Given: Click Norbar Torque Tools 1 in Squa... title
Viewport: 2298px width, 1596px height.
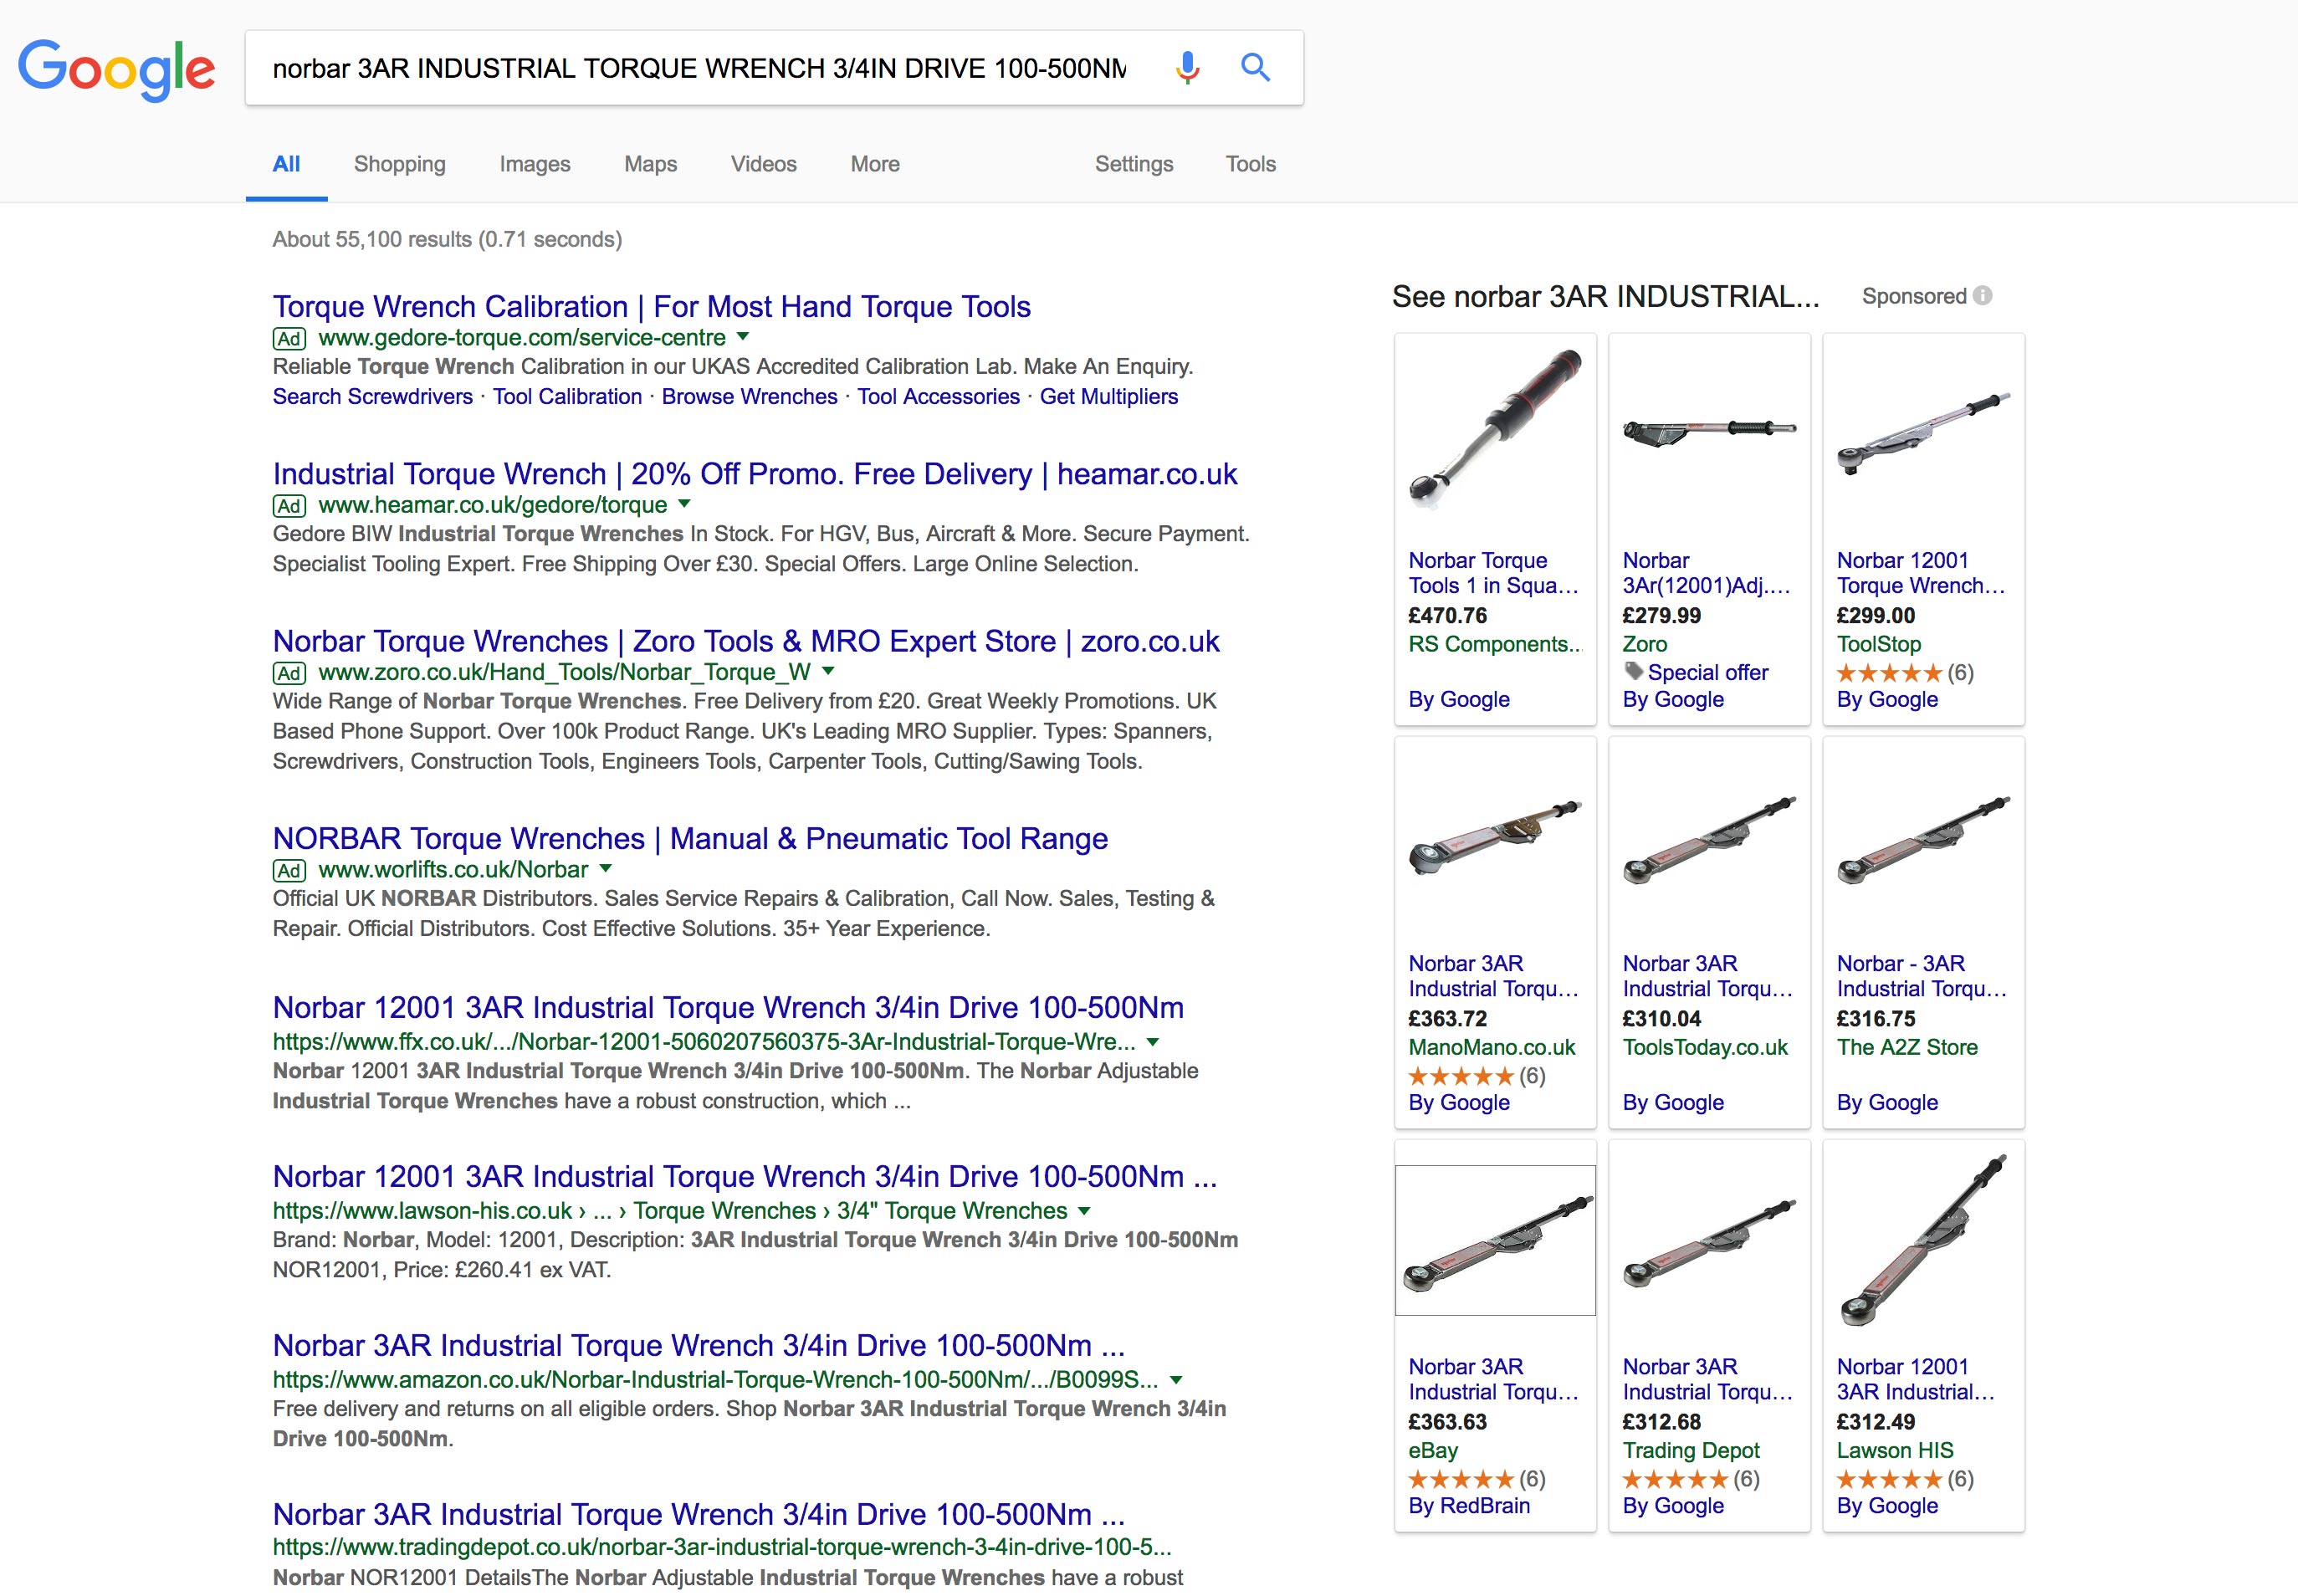Looking at the screenshot, I should (1494, 573).
